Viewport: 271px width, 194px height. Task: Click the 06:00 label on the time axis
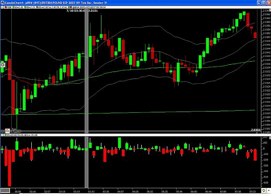coord(194,191)
